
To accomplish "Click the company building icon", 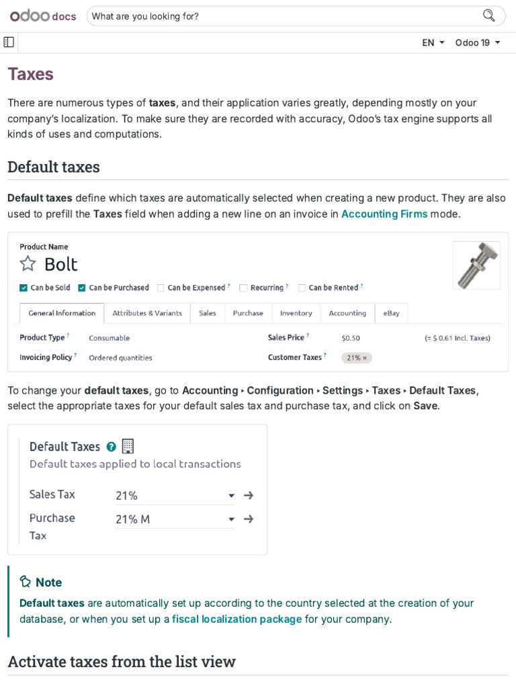I will point(128,446).
